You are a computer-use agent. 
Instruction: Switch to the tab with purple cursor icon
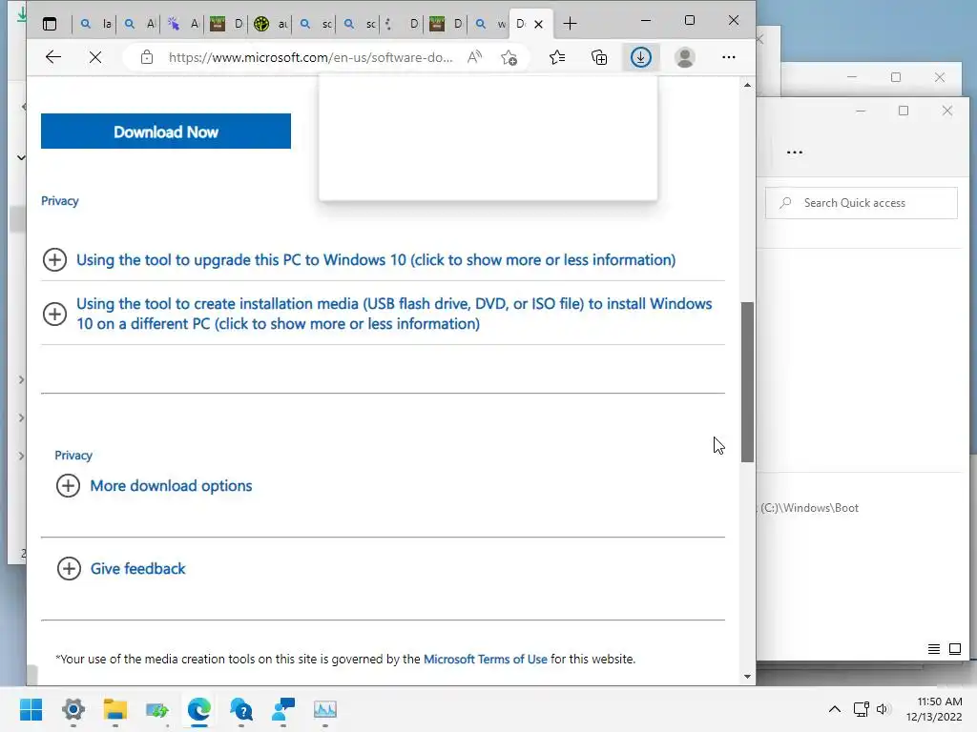pos(183,24)
